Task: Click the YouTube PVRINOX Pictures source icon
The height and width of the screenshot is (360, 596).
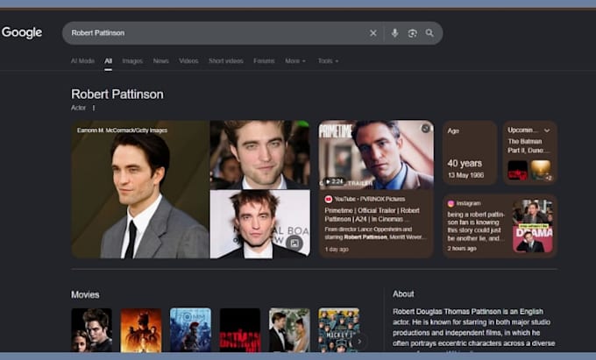Action: click(329, 199)
